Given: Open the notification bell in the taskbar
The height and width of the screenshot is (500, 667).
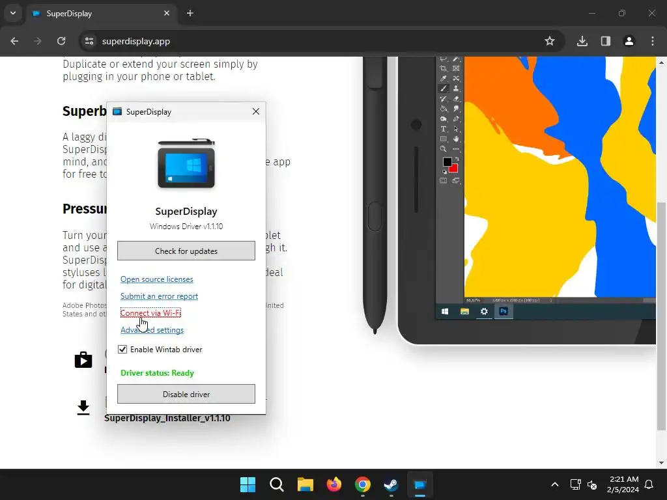Looking at the screenshot, I should (x=649, y=484).
